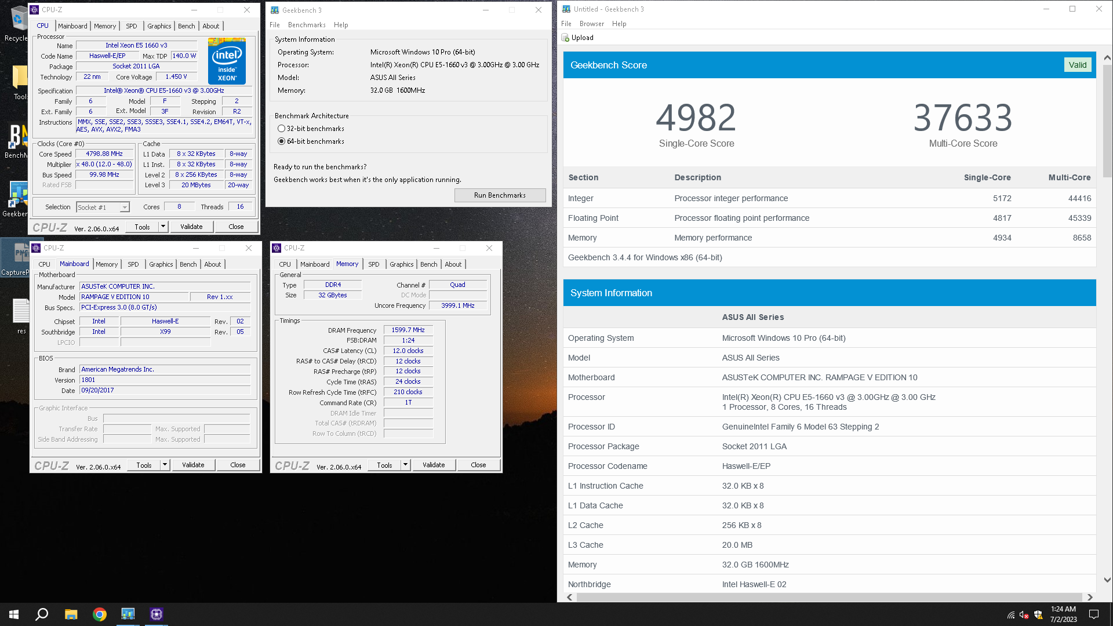Open Mainboard tab in Memory CPU-Z window
This screenshot has height=626, width=1113.
tap(315, 264)
